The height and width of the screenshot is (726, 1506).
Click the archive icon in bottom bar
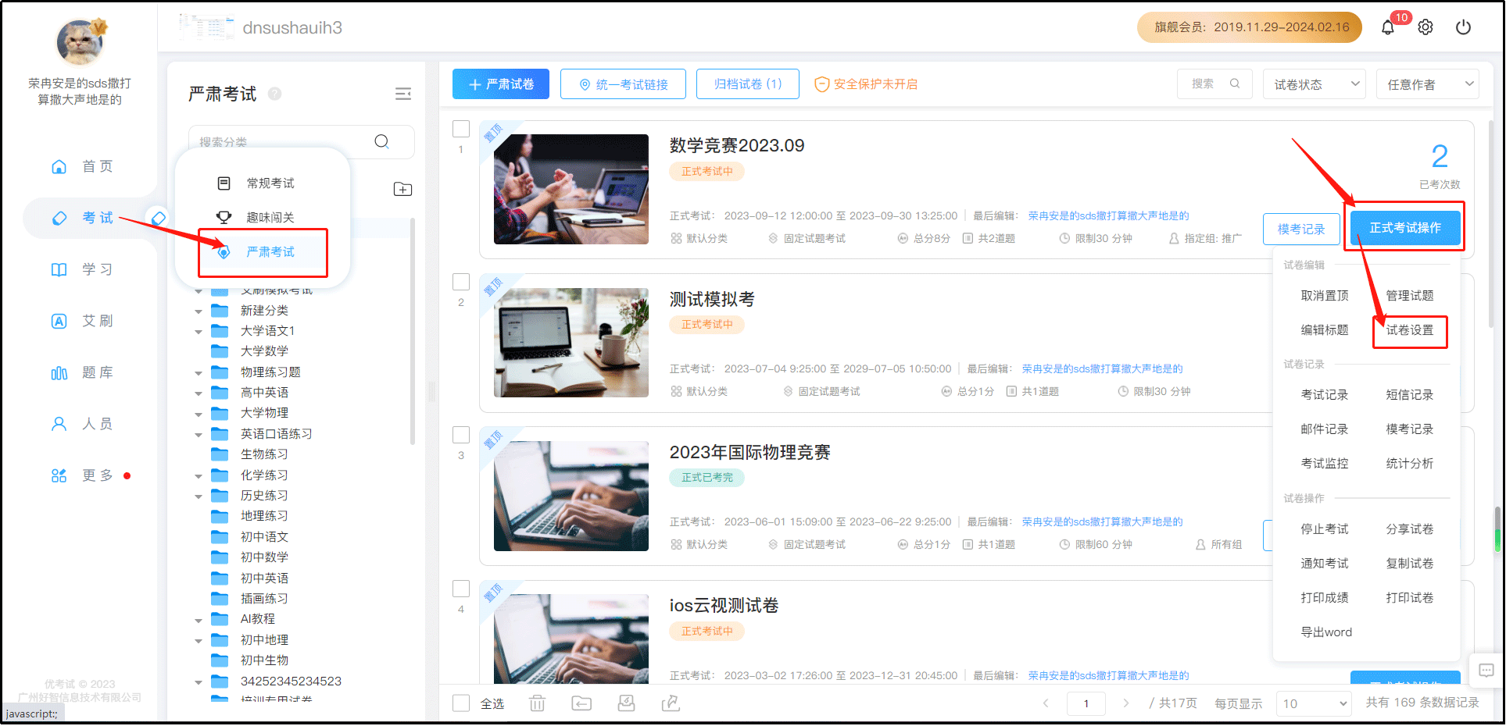[626, 703]
